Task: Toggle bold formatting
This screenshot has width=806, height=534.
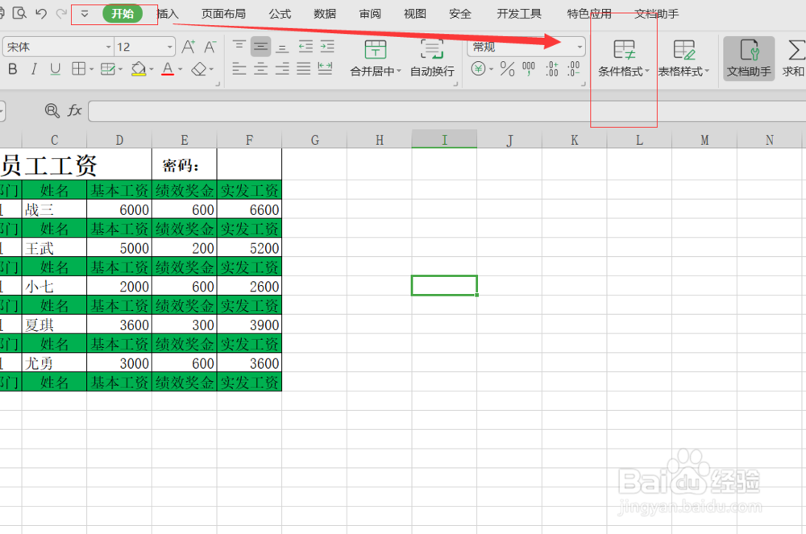Action: tap(12, 68)
